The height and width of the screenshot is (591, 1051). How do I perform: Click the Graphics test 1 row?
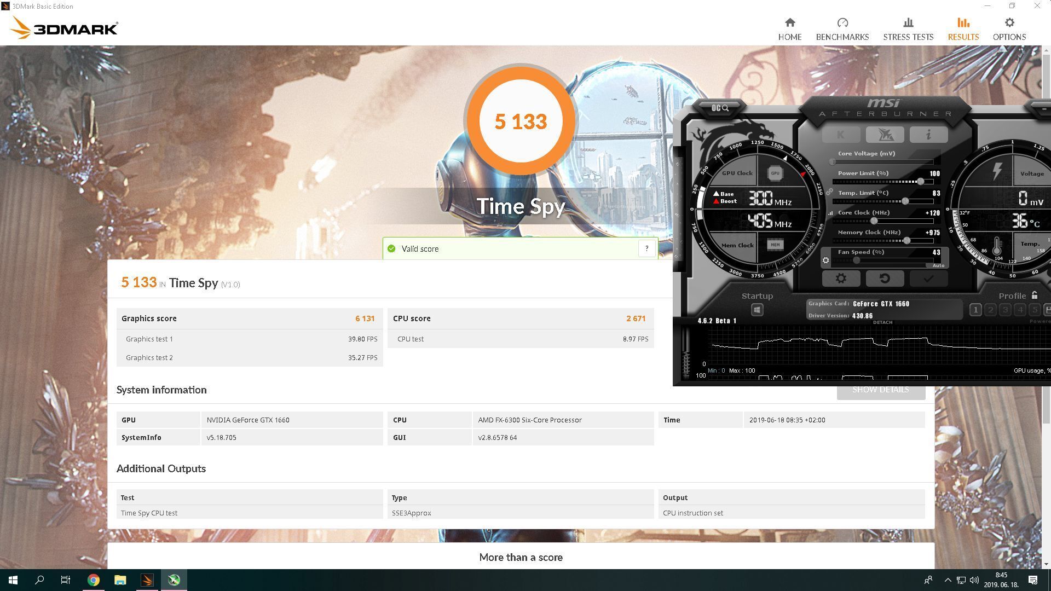[x=250, y=339]
